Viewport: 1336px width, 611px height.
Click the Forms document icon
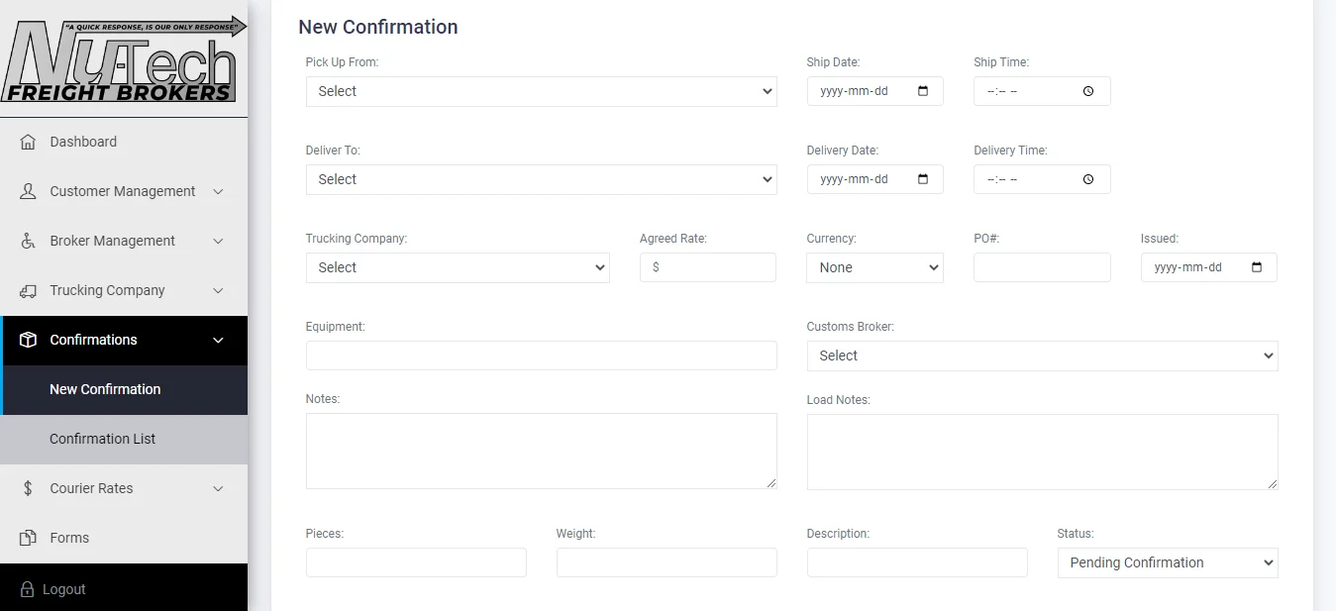(28, 538)
